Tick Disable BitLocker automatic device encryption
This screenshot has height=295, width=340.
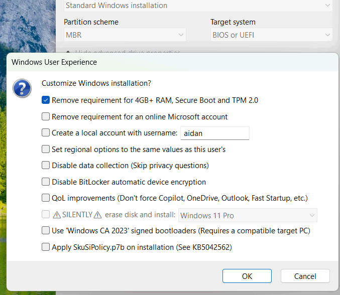click(46, 182)
